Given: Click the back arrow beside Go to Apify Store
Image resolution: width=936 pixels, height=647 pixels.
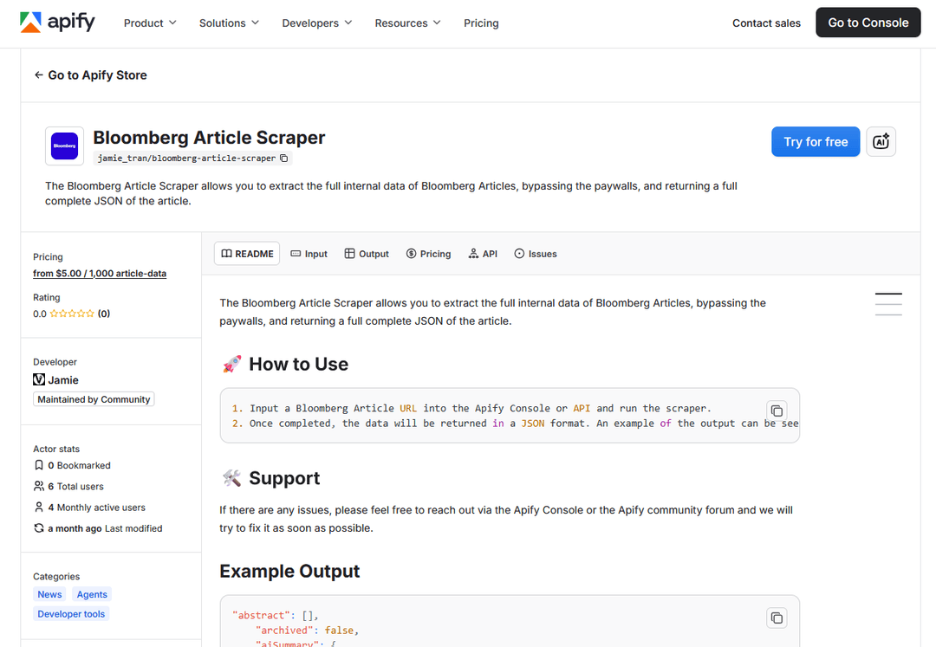Looking at the screenshot, I should [39, 75].
